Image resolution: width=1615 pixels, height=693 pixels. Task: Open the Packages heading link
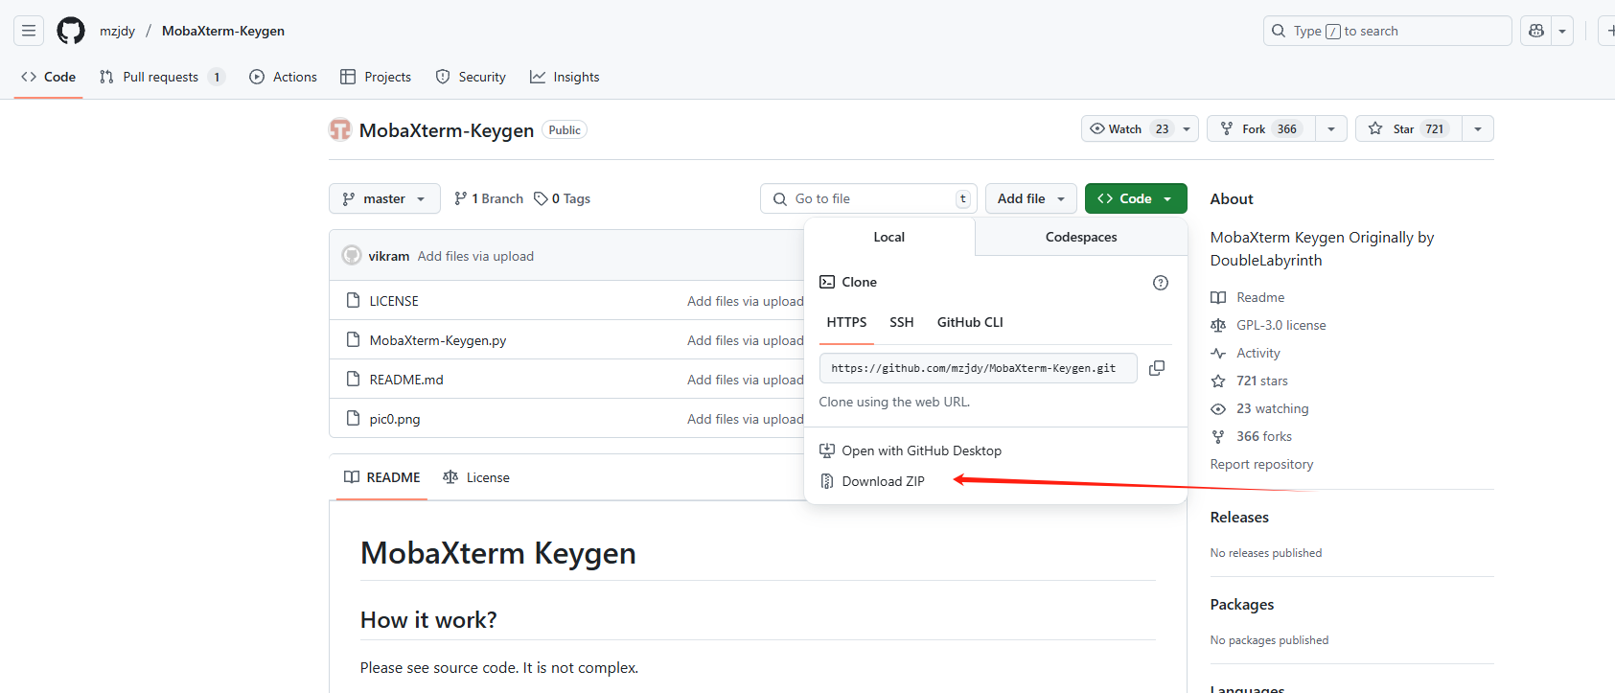(1242, 604)
